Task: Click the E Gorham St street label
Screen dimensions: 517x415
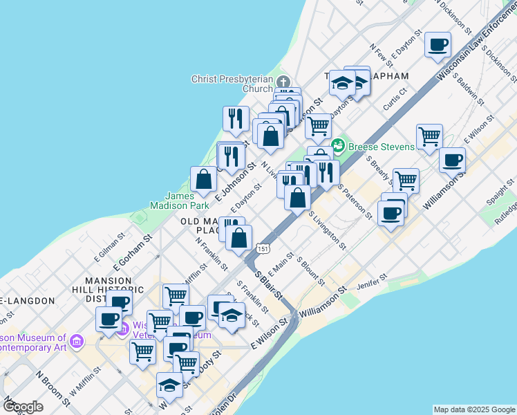Action: tap(132, 252)
